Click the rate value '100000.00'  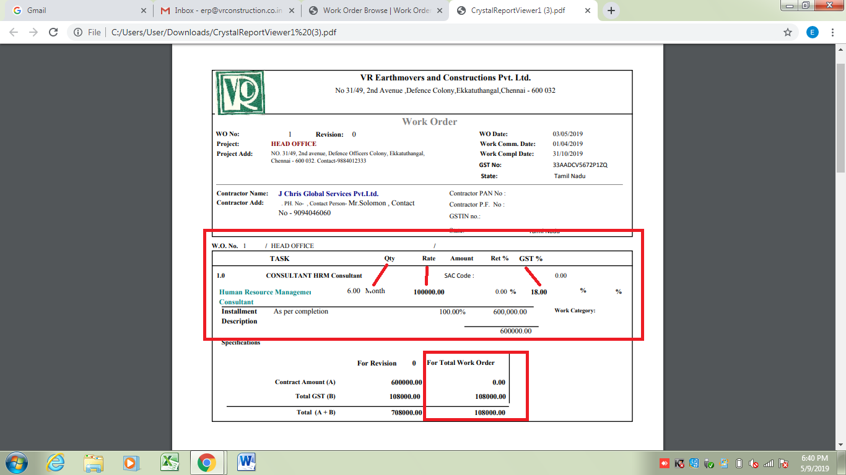(x=429, y=292)
